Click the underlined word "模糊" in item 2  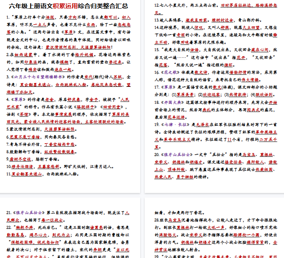[x=64, y=62]
